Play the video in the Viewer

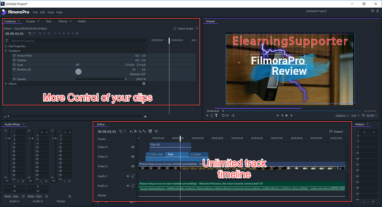click(287, 116)
